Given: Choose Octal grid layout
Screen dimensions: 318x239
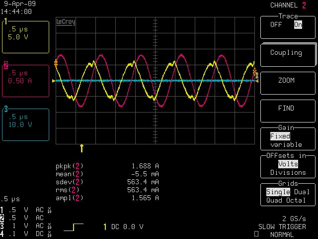Looking at the screenshot, I should tap(296, 200).
